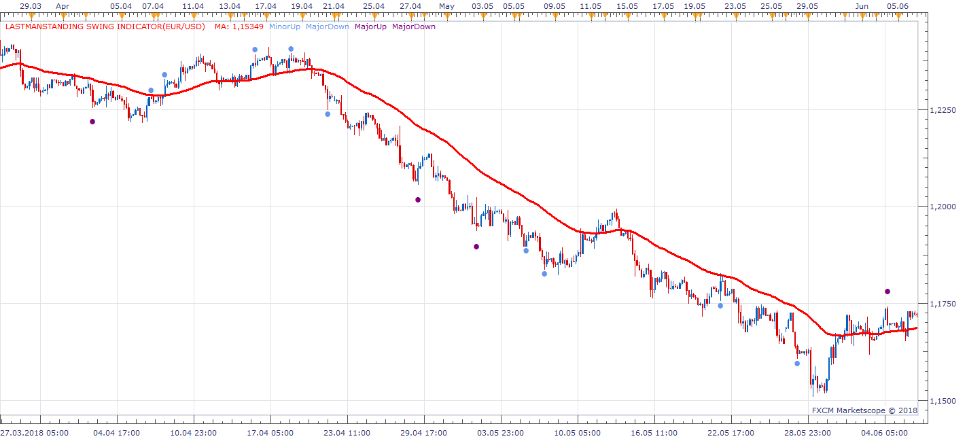Screen dimensions: 967x441
Task: Click the 11.04 date on top axis
Action: pyautogui.click(x=194, y=6)
